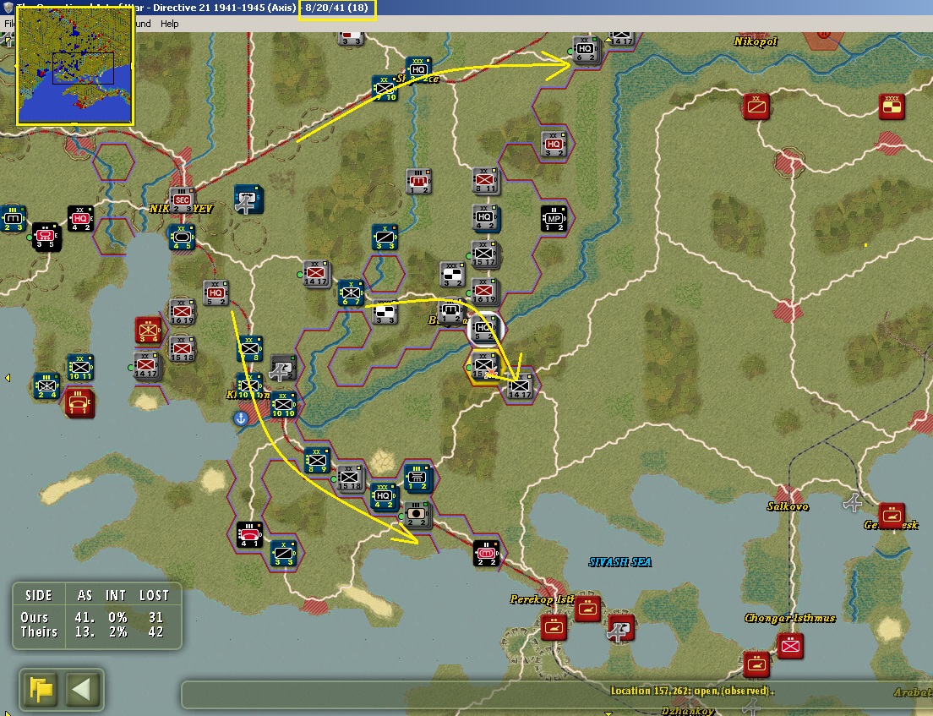Select the gray air unit near Kherson
Screen dimensions: 933x716
pyautogui.click(x=282, y=368)
